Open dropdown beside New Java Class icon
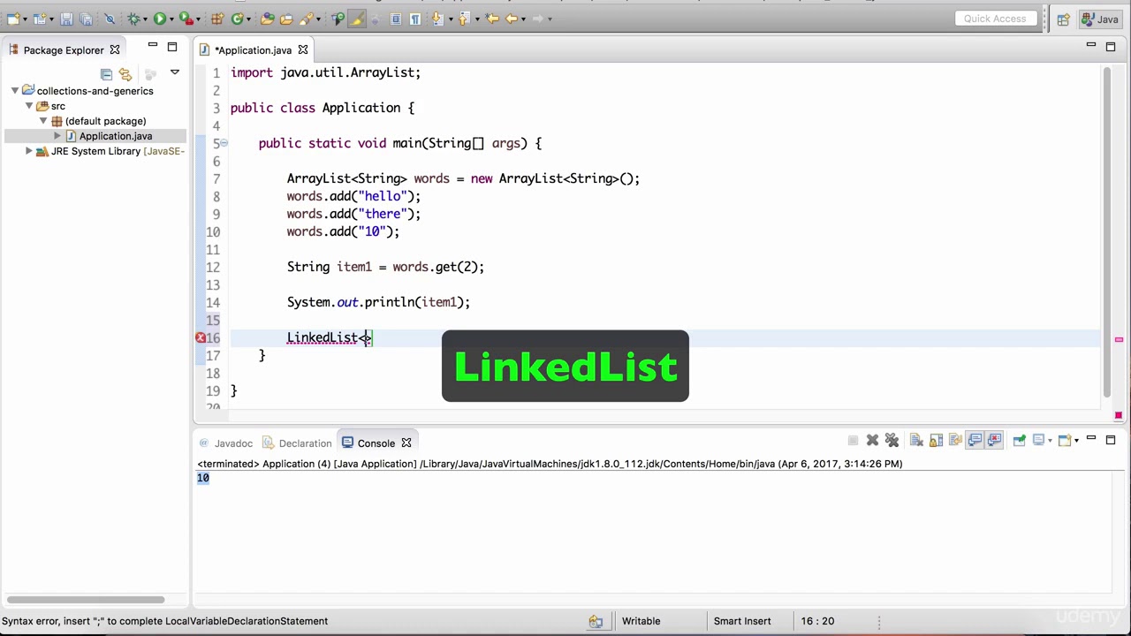The height and width of the screenshot is (636, 1131). (x=248, y=19)
